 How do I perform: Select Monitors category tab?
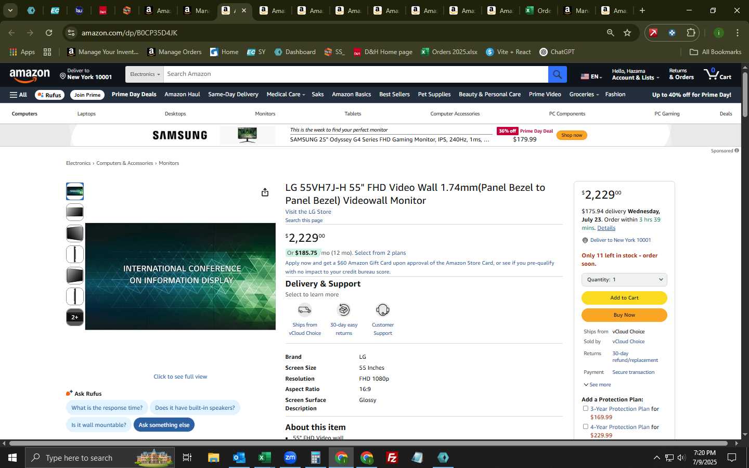coord(265,114)
